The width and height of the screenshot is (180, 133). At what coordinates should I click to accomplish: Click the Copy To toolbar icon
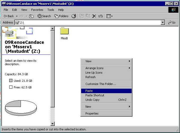tap(88, 16)
